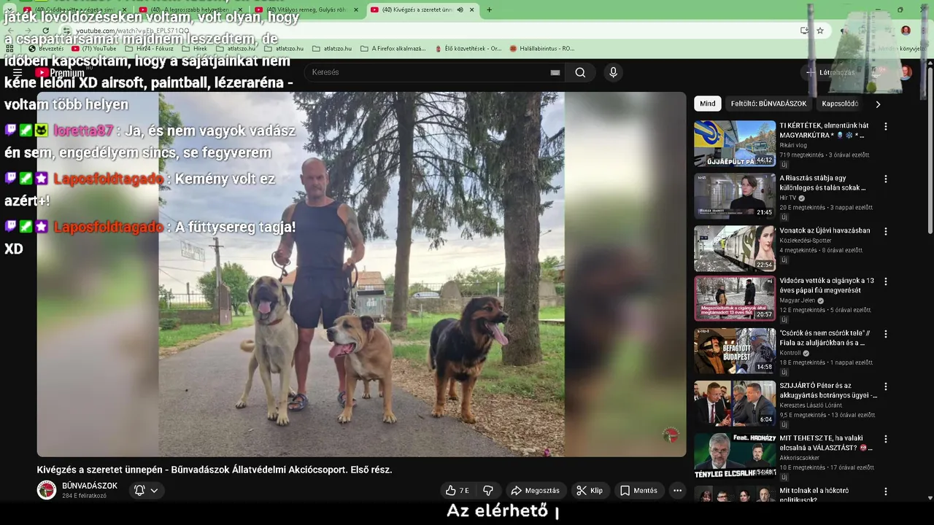Open options for TI KÉRTÉTEK video
934x525 pixels.
[886, 126]
